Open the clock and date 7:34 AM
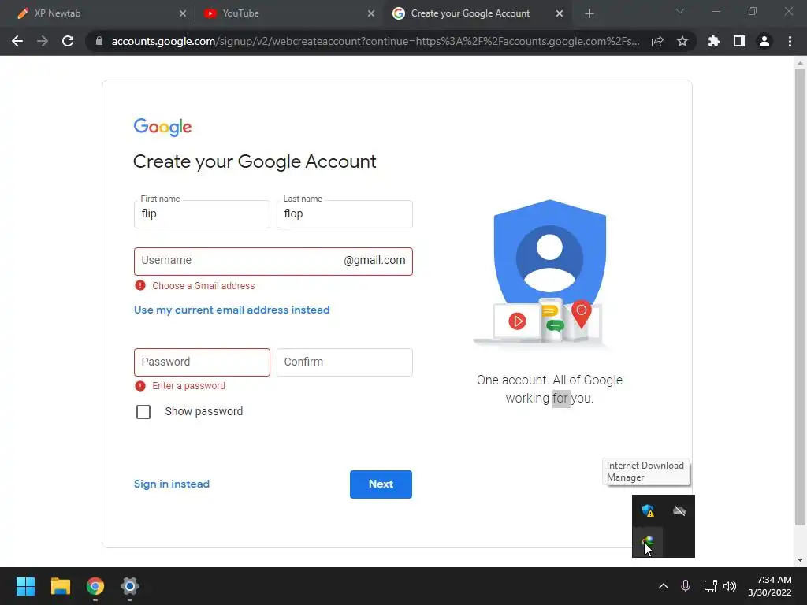 click(x=769, y=586)
